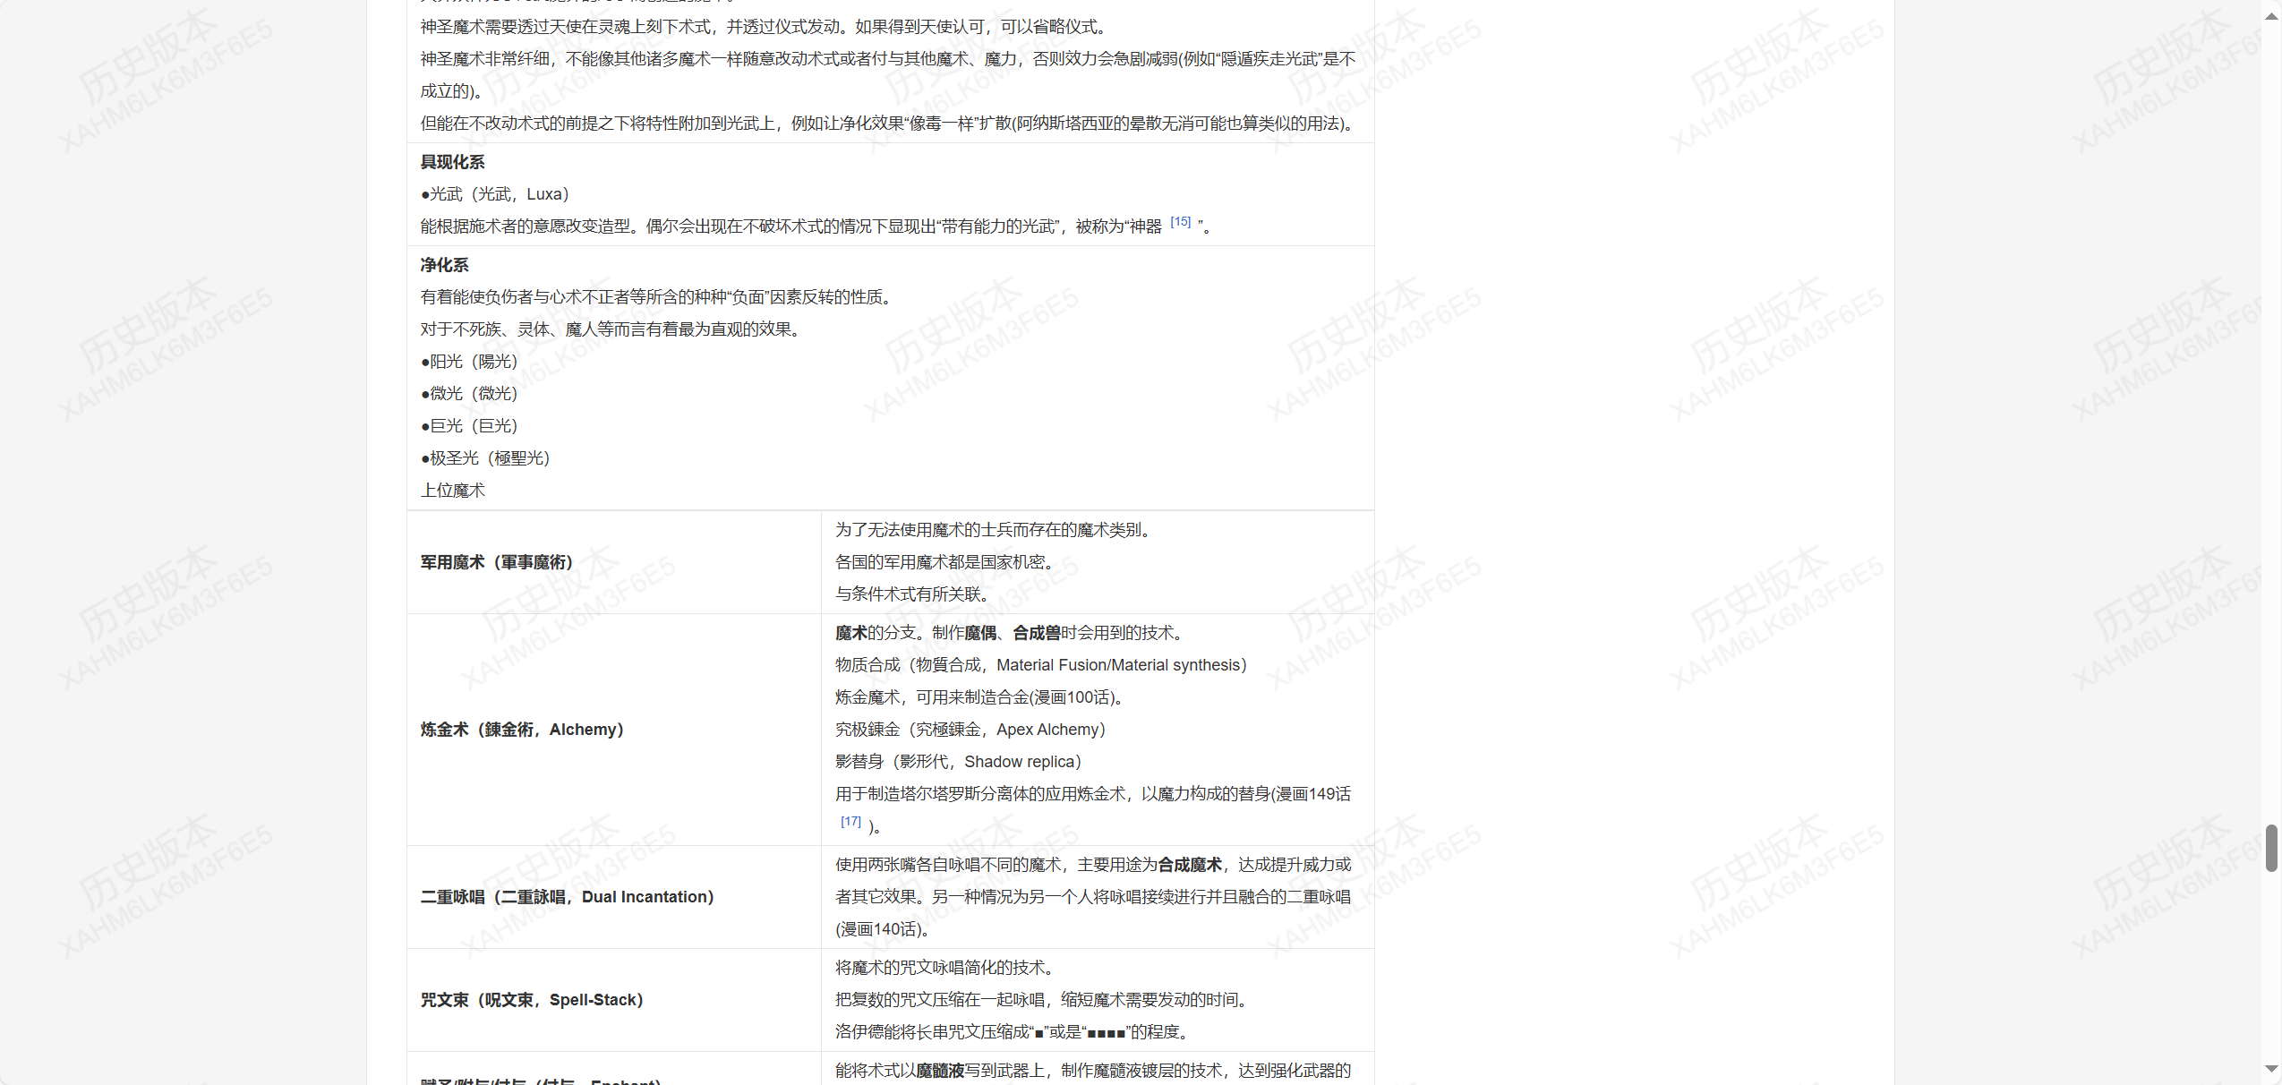
Task: Click the 军用魔术（軍事魔術）table cell
Action: 614,562
